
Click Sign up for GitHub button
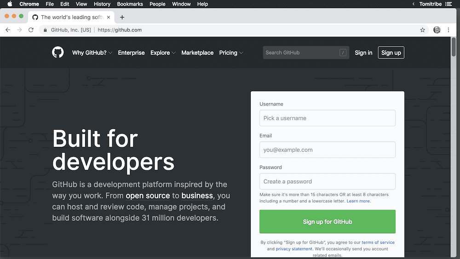(x=328, y=221)
